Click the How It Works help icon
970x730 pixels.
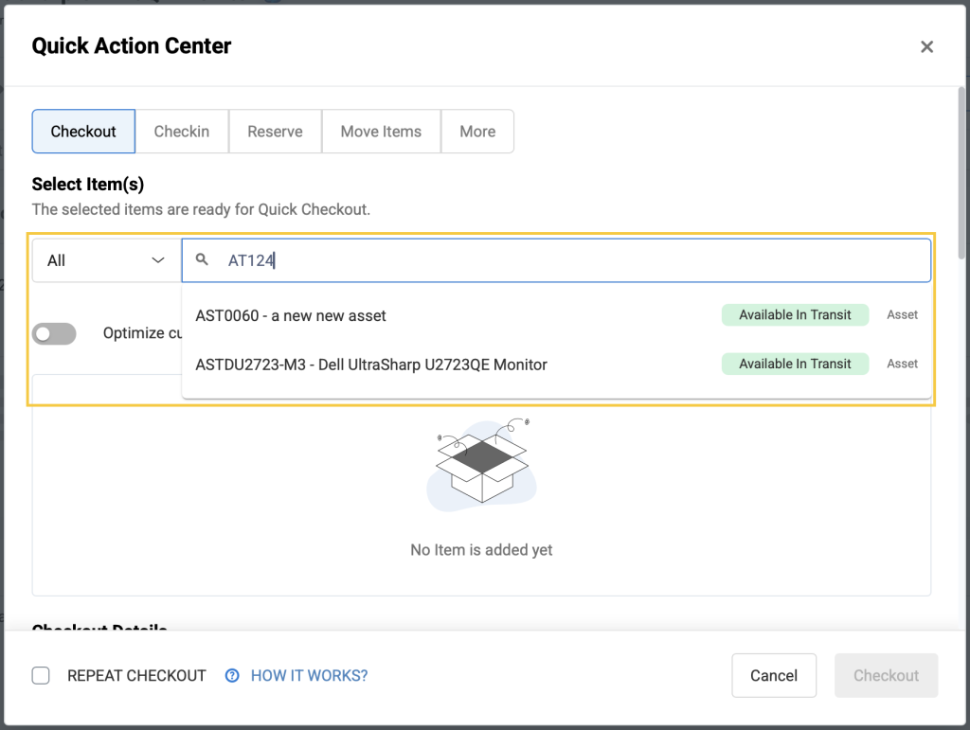232,676
